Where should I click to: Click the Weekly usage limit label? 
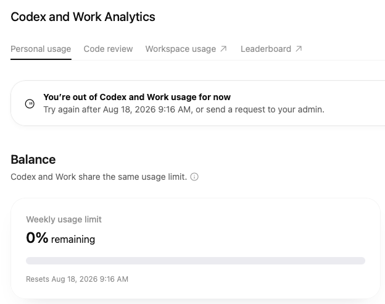(x=64, y=219)
